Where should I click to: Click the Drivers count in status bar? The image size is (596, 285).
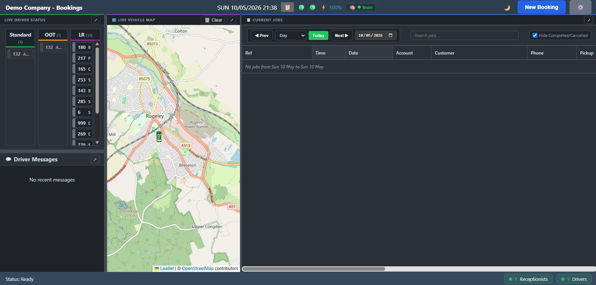tap(574, 279)
